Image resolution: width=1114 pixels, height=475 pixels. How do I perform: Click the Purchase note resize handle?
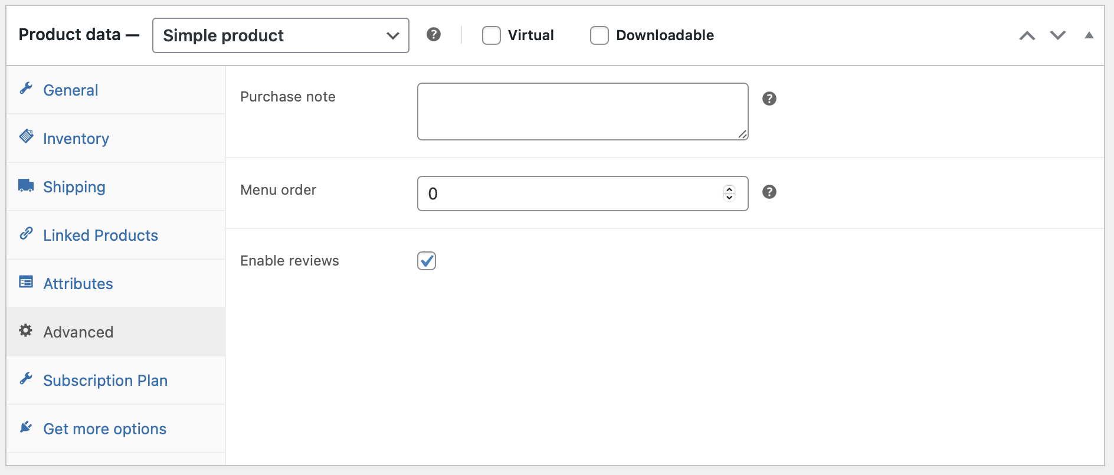click(x=743, y=135)
